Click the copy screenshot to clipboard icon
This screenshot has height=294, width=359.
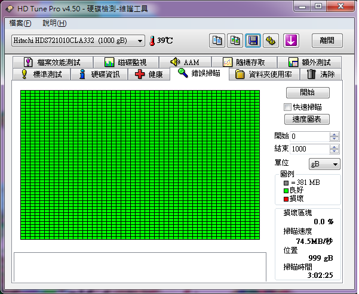point(235,41)
